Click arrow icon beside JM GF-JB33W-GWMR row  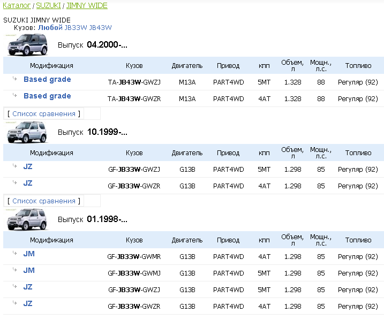click(14, 253)
